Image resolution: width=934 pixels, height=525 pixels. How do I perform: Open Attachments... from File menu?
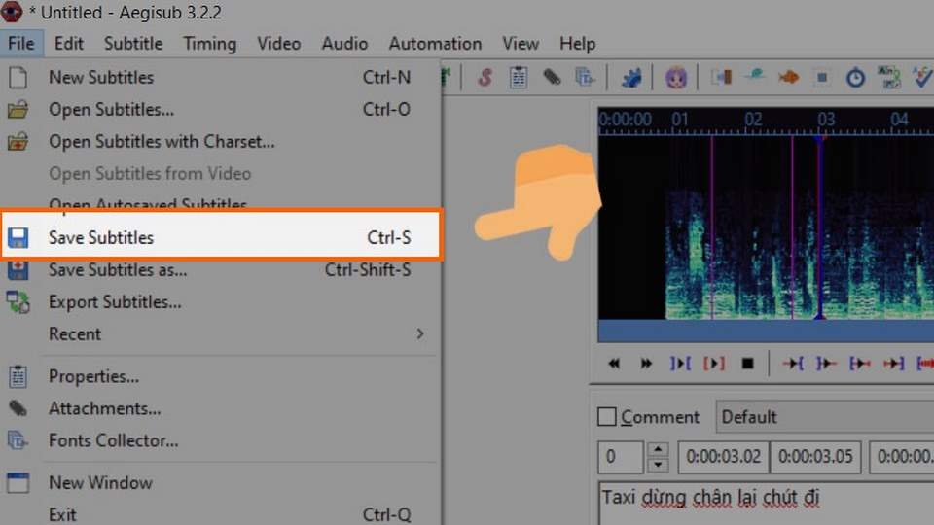[x=221, y=408]
